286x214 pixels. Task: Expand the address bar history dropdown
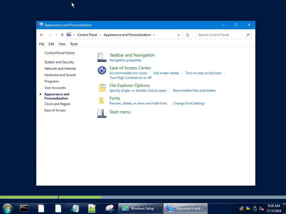pos(178,35)
